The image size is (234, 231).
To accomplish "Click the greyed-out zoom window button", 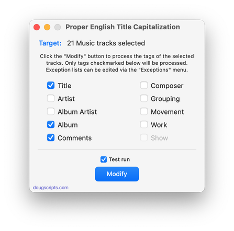I will coord(58,27).
